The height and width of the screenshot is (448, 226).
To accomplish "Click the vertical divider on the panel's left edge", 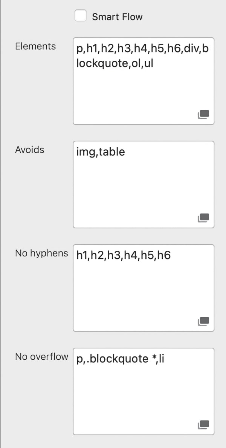I will pyautogui.click(x=1, y=224).
